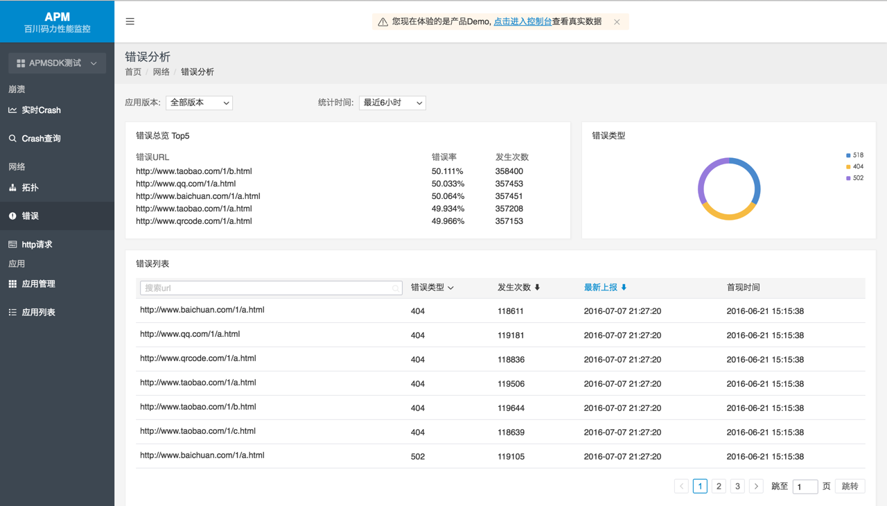
Task: Click the 错误总览 Top5 panel title
Action: coord(163,136)
